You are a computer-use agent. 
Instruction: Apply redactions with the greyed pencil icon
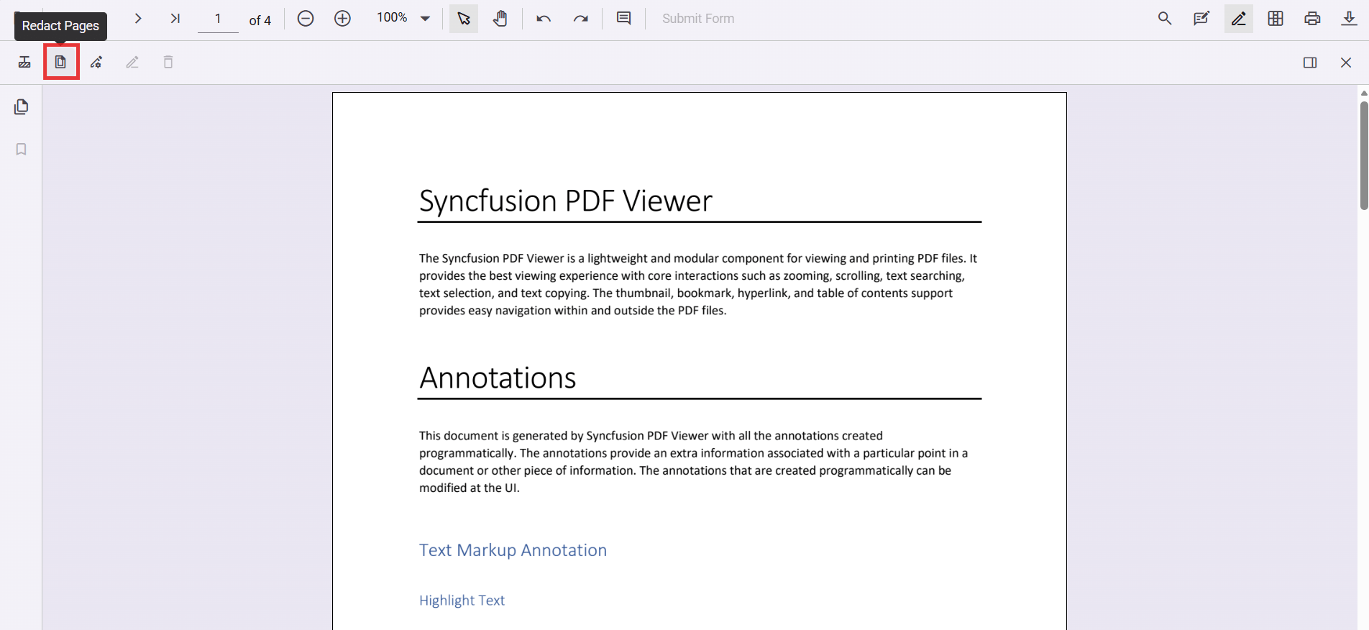tap(132, 63)
